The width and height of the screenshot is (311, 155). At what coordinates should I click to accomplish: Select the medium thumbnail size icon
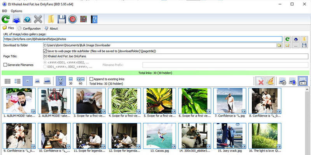pos(37,81)
